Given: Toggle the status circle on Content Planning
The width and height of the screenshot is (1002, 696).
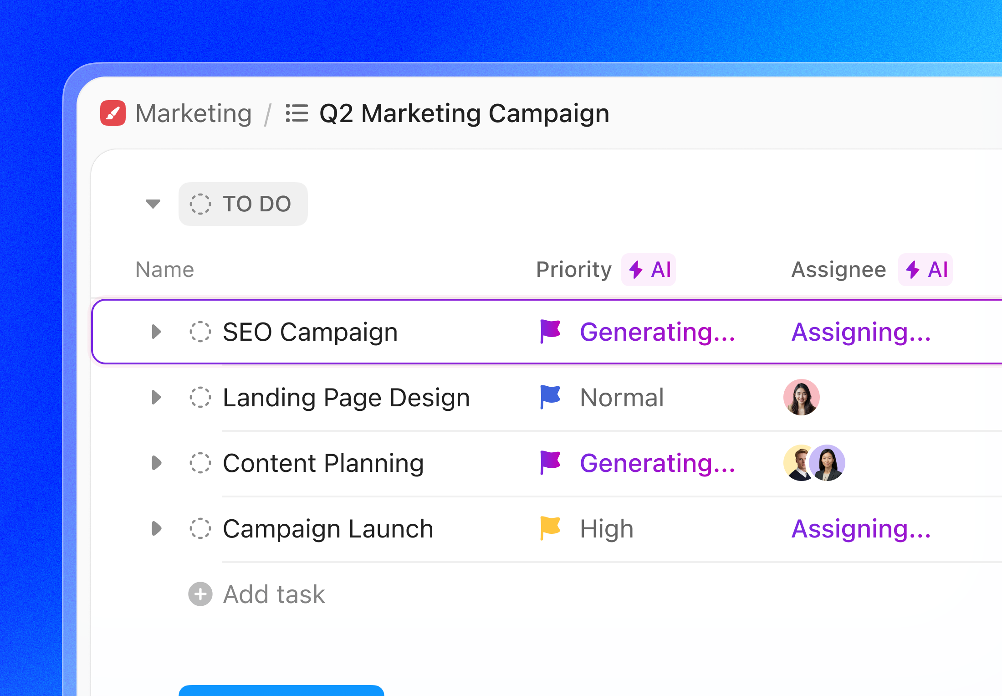Looking at the screenshot, I should 200,463.
